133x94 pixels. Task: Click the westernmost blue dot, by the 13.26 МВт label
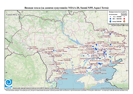[30, 49]
